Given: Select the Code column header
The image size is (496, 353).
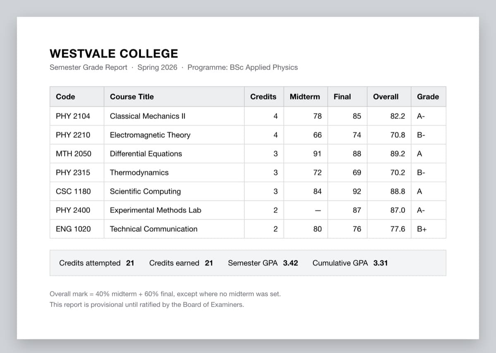Looking at the screenshot, I should point(65,97).
